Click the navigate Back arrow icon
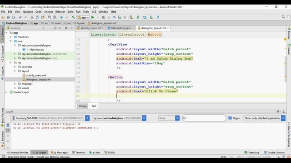Screen dimensions: 291x163 point(61,17)
